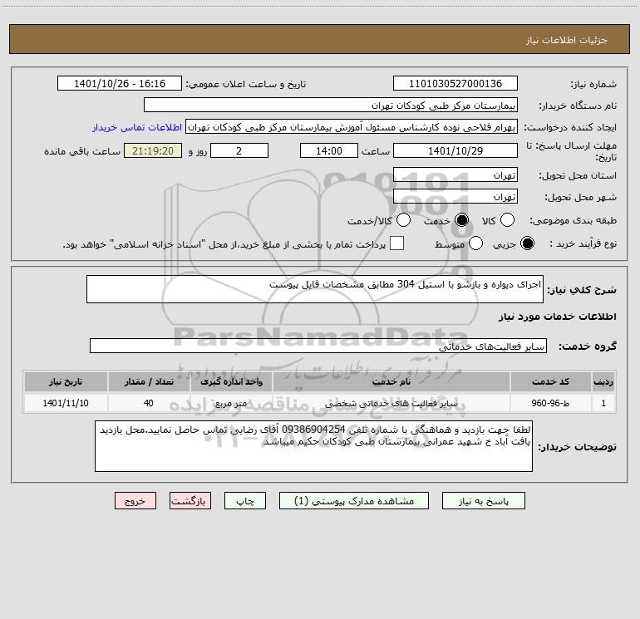Click the پاسخ به نیاز button
Image resolution: width=640 pixels, height=619 pixels.
tap(483, 501)
